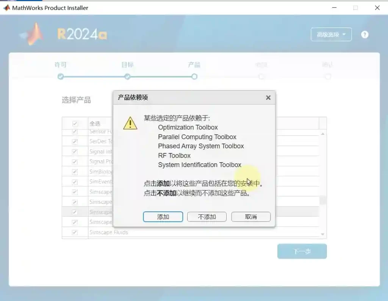
Task: Click the 许可 step circle indicator
Action: pos(61,77)
